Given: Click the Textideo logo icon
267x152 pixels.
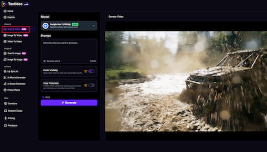Looking at the screenshot, I should [x=4, y=4].
